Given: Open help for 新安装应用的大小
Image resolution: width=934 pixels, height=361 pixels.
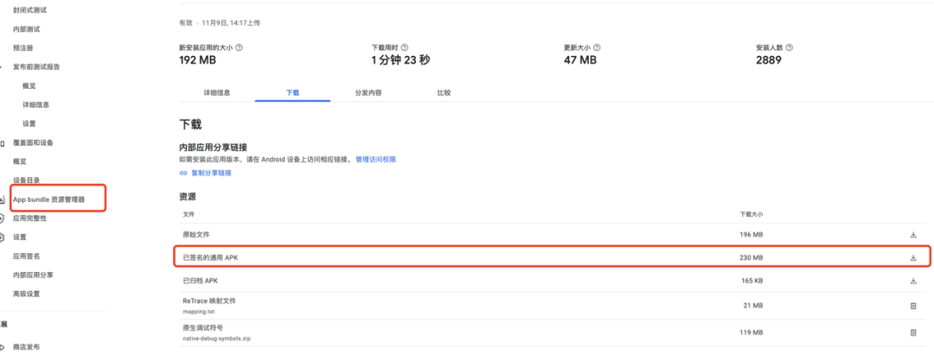Looking at the screenshot, I should 240,47.
